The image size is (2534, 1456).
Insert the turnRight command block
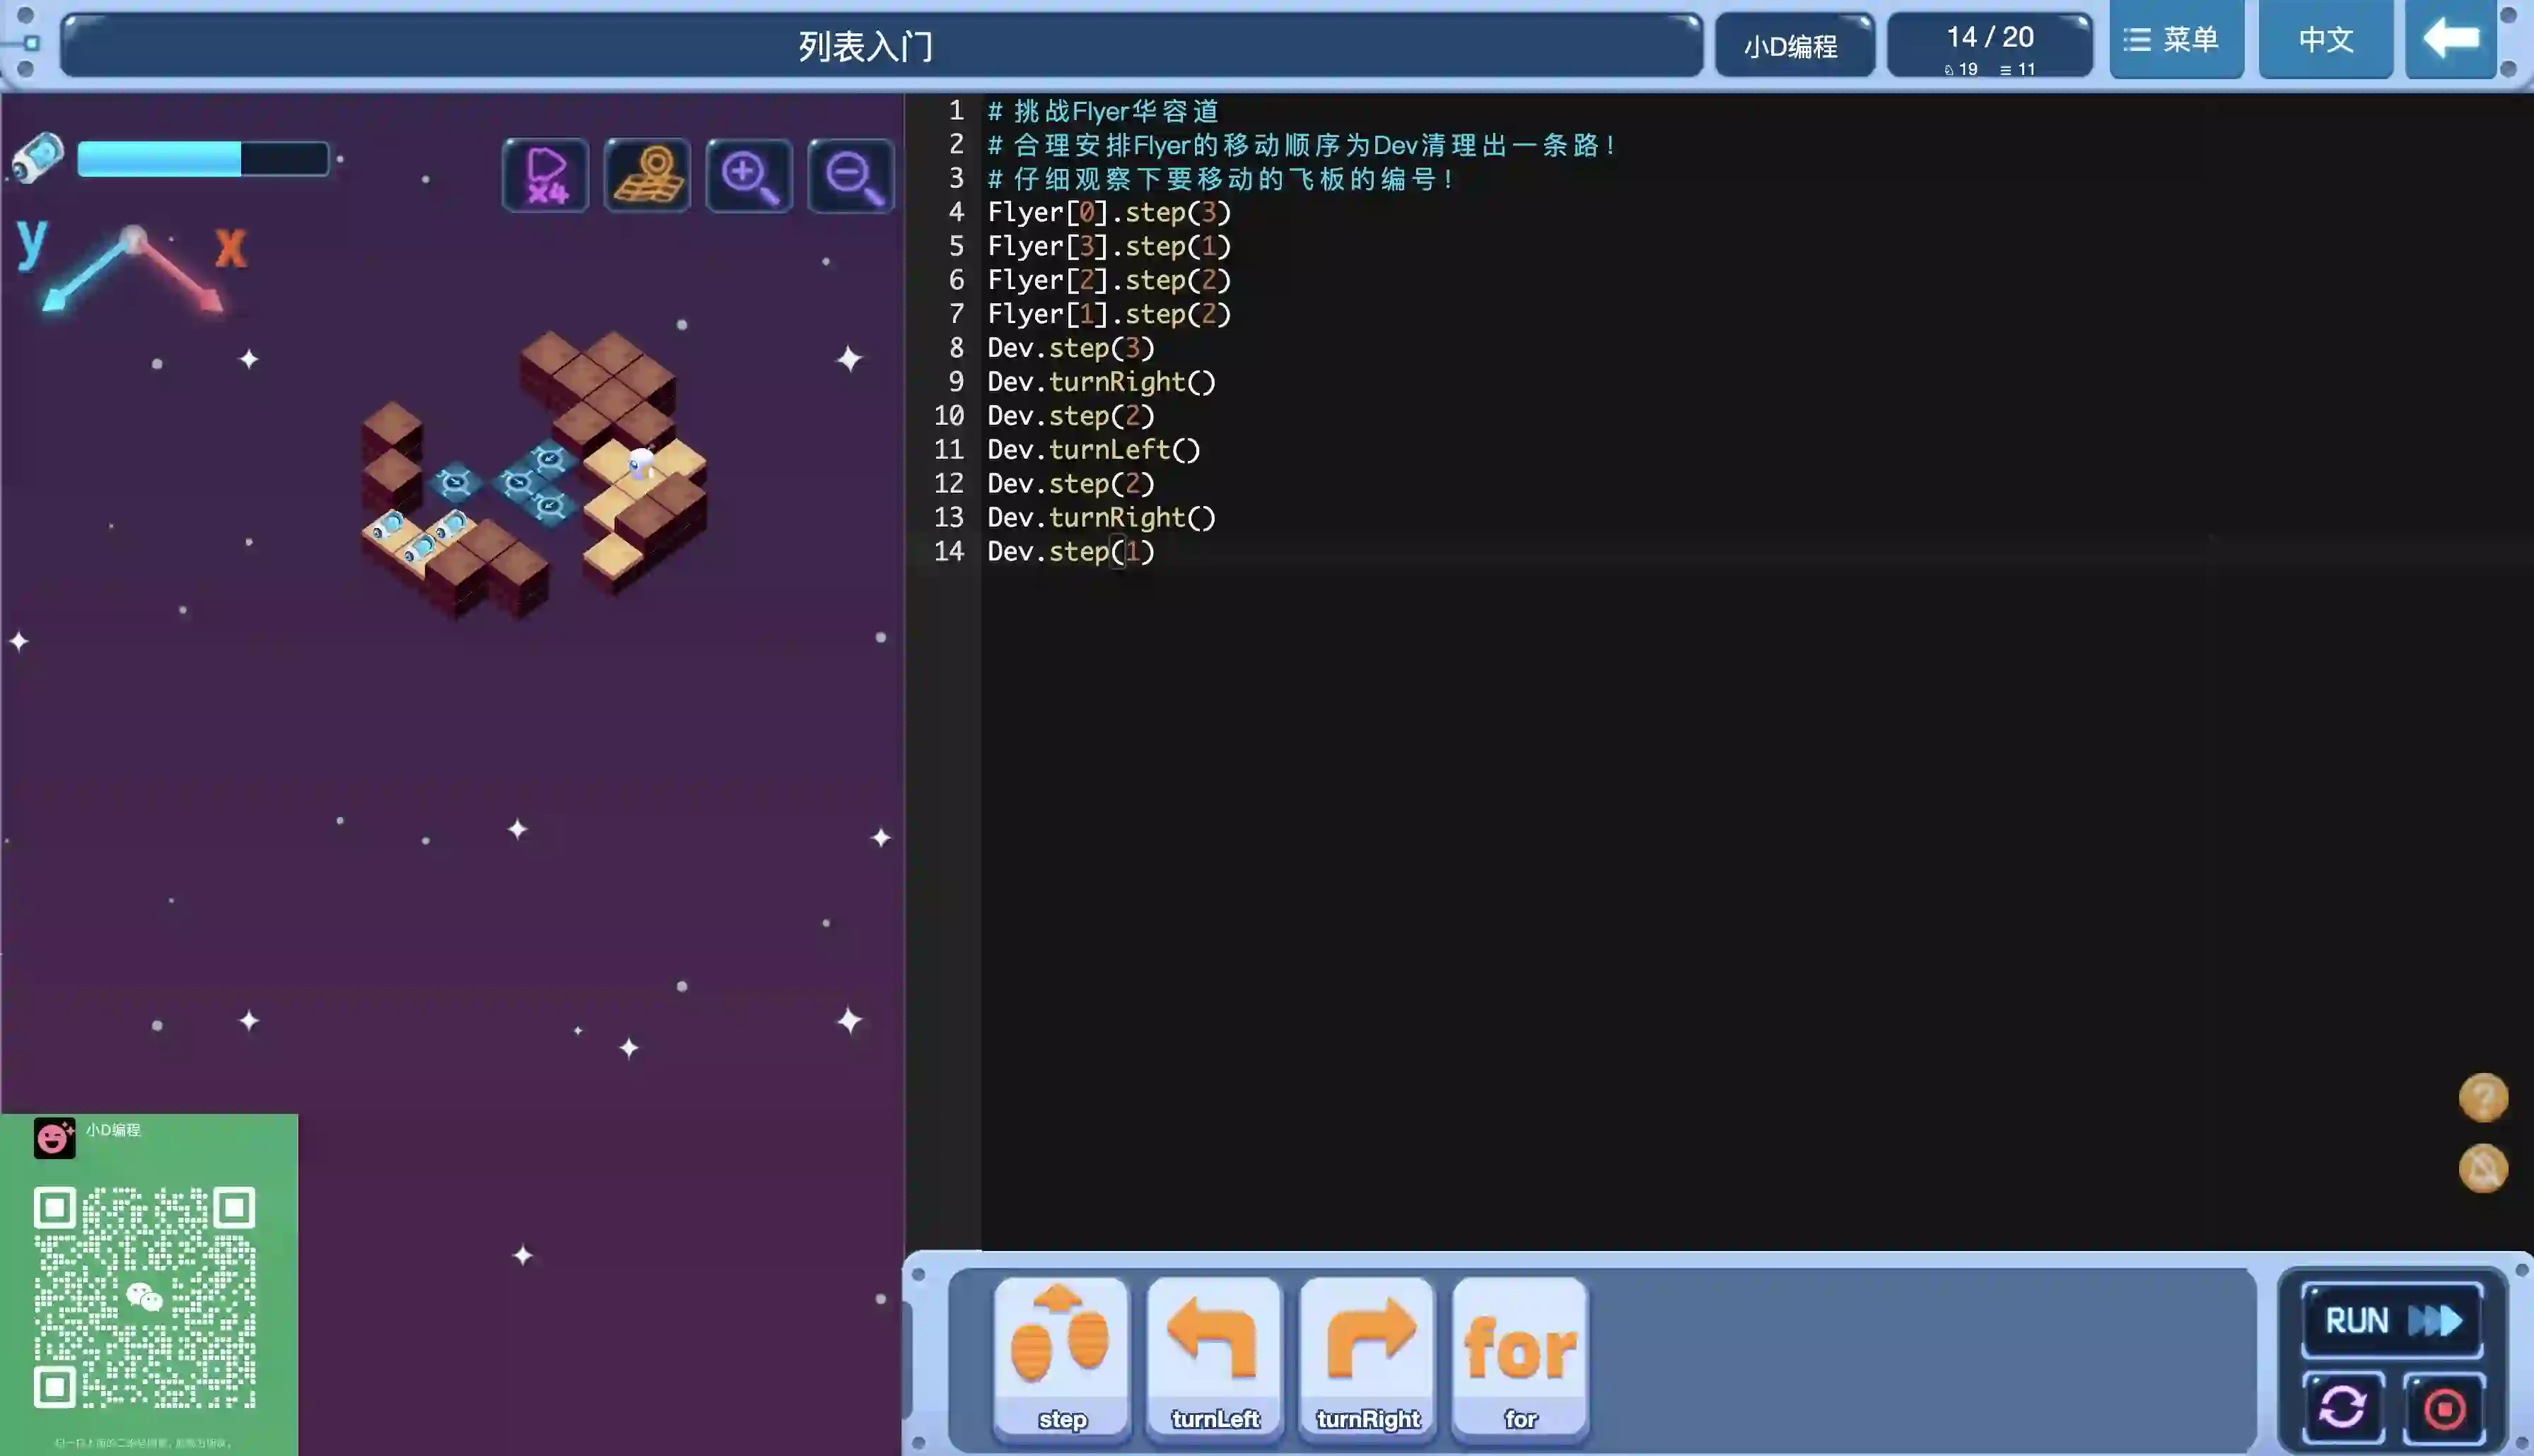point(1367,1358)
